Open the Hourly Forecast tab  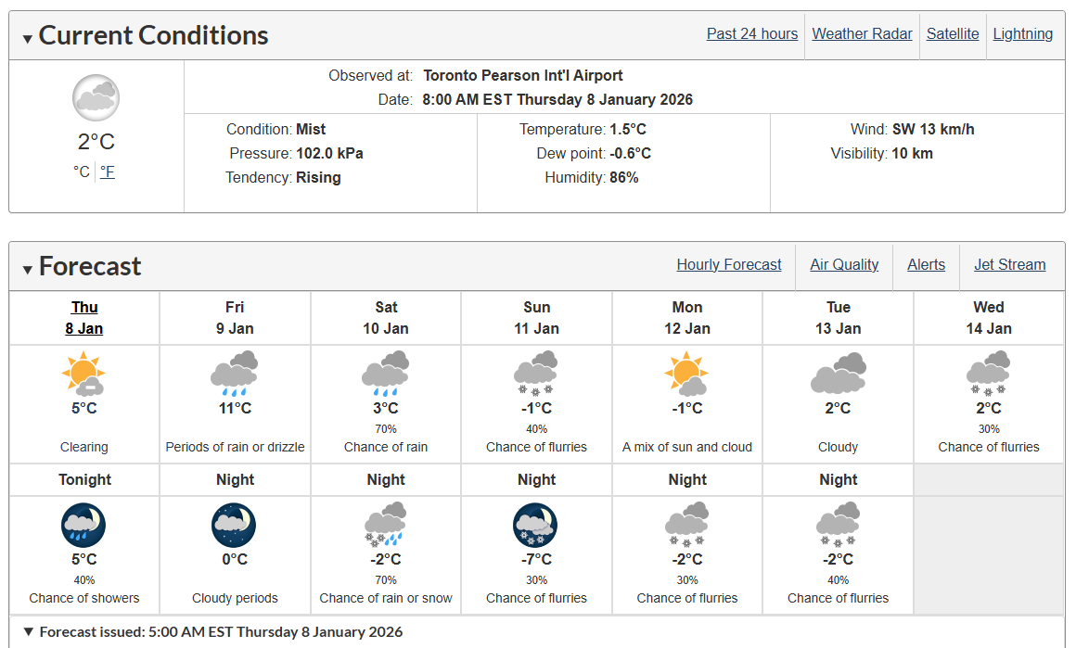[729, 265]
